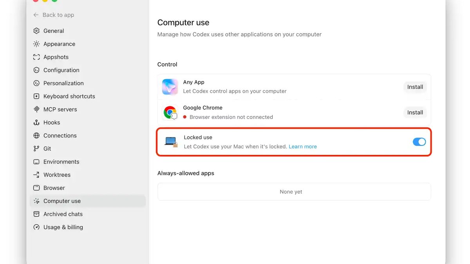Turn off the Locked use switch
The width and height of the screenshot is (470, 264).
click(419, 142)
